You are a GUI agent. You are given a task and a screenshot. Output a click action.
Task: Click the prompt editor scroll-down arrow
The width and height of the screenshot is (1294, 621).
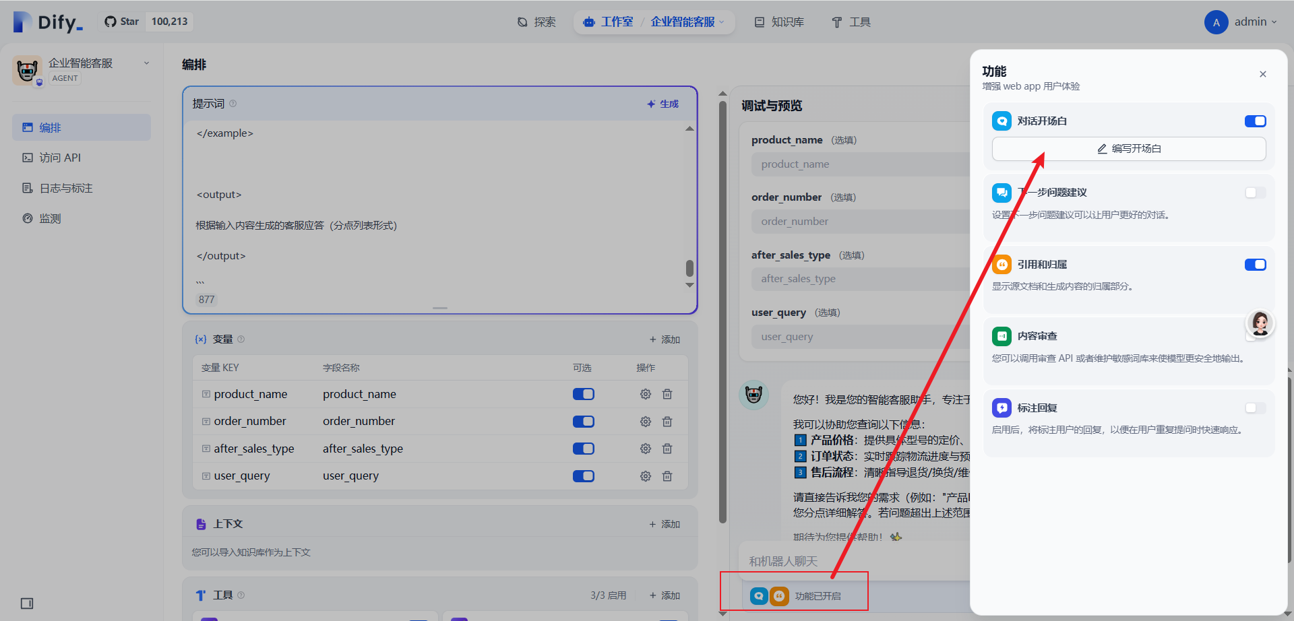click(x=689, y=285)
